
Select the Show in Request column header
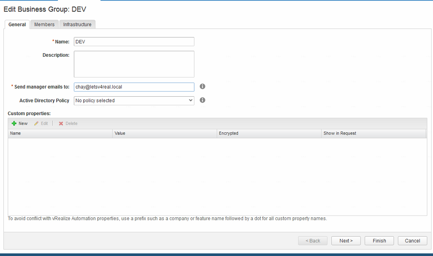tap(373, 134)
